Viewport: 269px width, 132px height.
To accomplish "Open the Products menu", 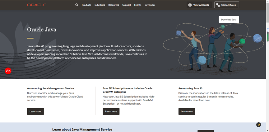I will coord(86,5).
